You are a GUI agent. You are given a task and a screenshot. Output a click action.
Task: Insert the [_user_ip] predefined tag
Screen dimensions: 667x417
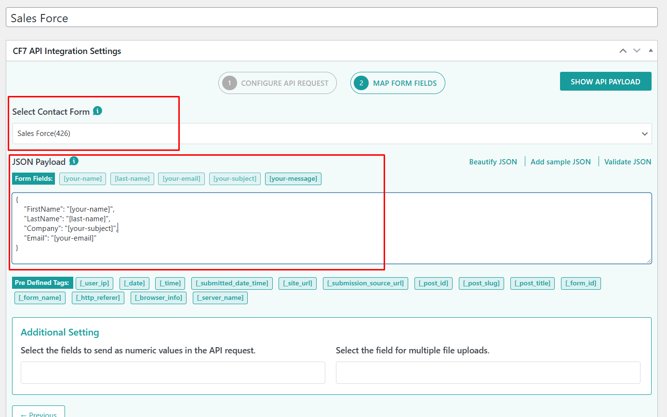point(94,283)
